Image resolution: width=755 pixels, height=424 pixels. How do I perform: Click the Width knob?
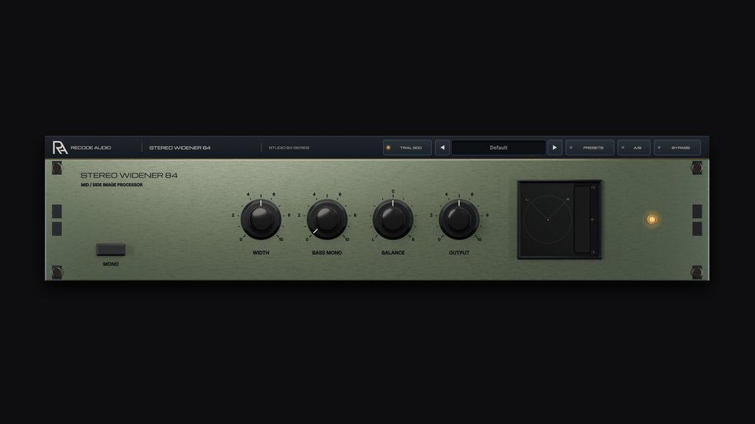[x=261, y=219]
